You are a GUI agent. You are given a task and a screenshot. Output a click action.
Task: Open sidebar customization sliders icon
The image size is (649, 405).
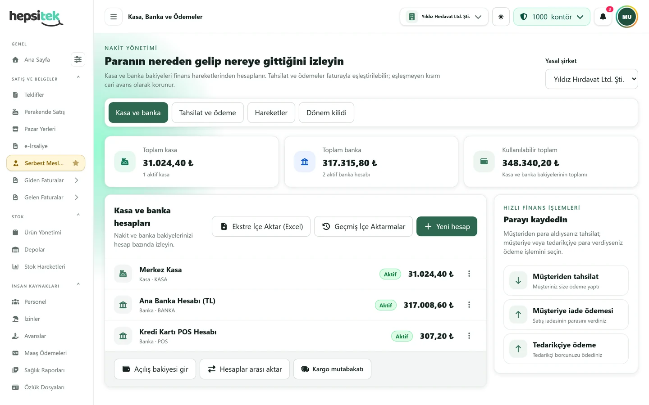pos(78,59)
